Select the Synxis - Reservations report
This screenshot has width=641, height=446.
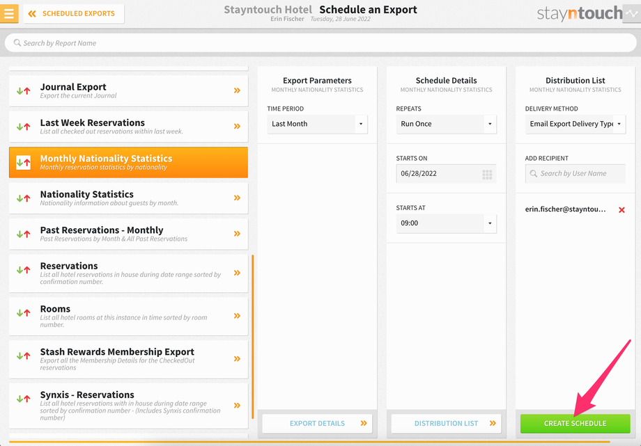tap(128, 406)
